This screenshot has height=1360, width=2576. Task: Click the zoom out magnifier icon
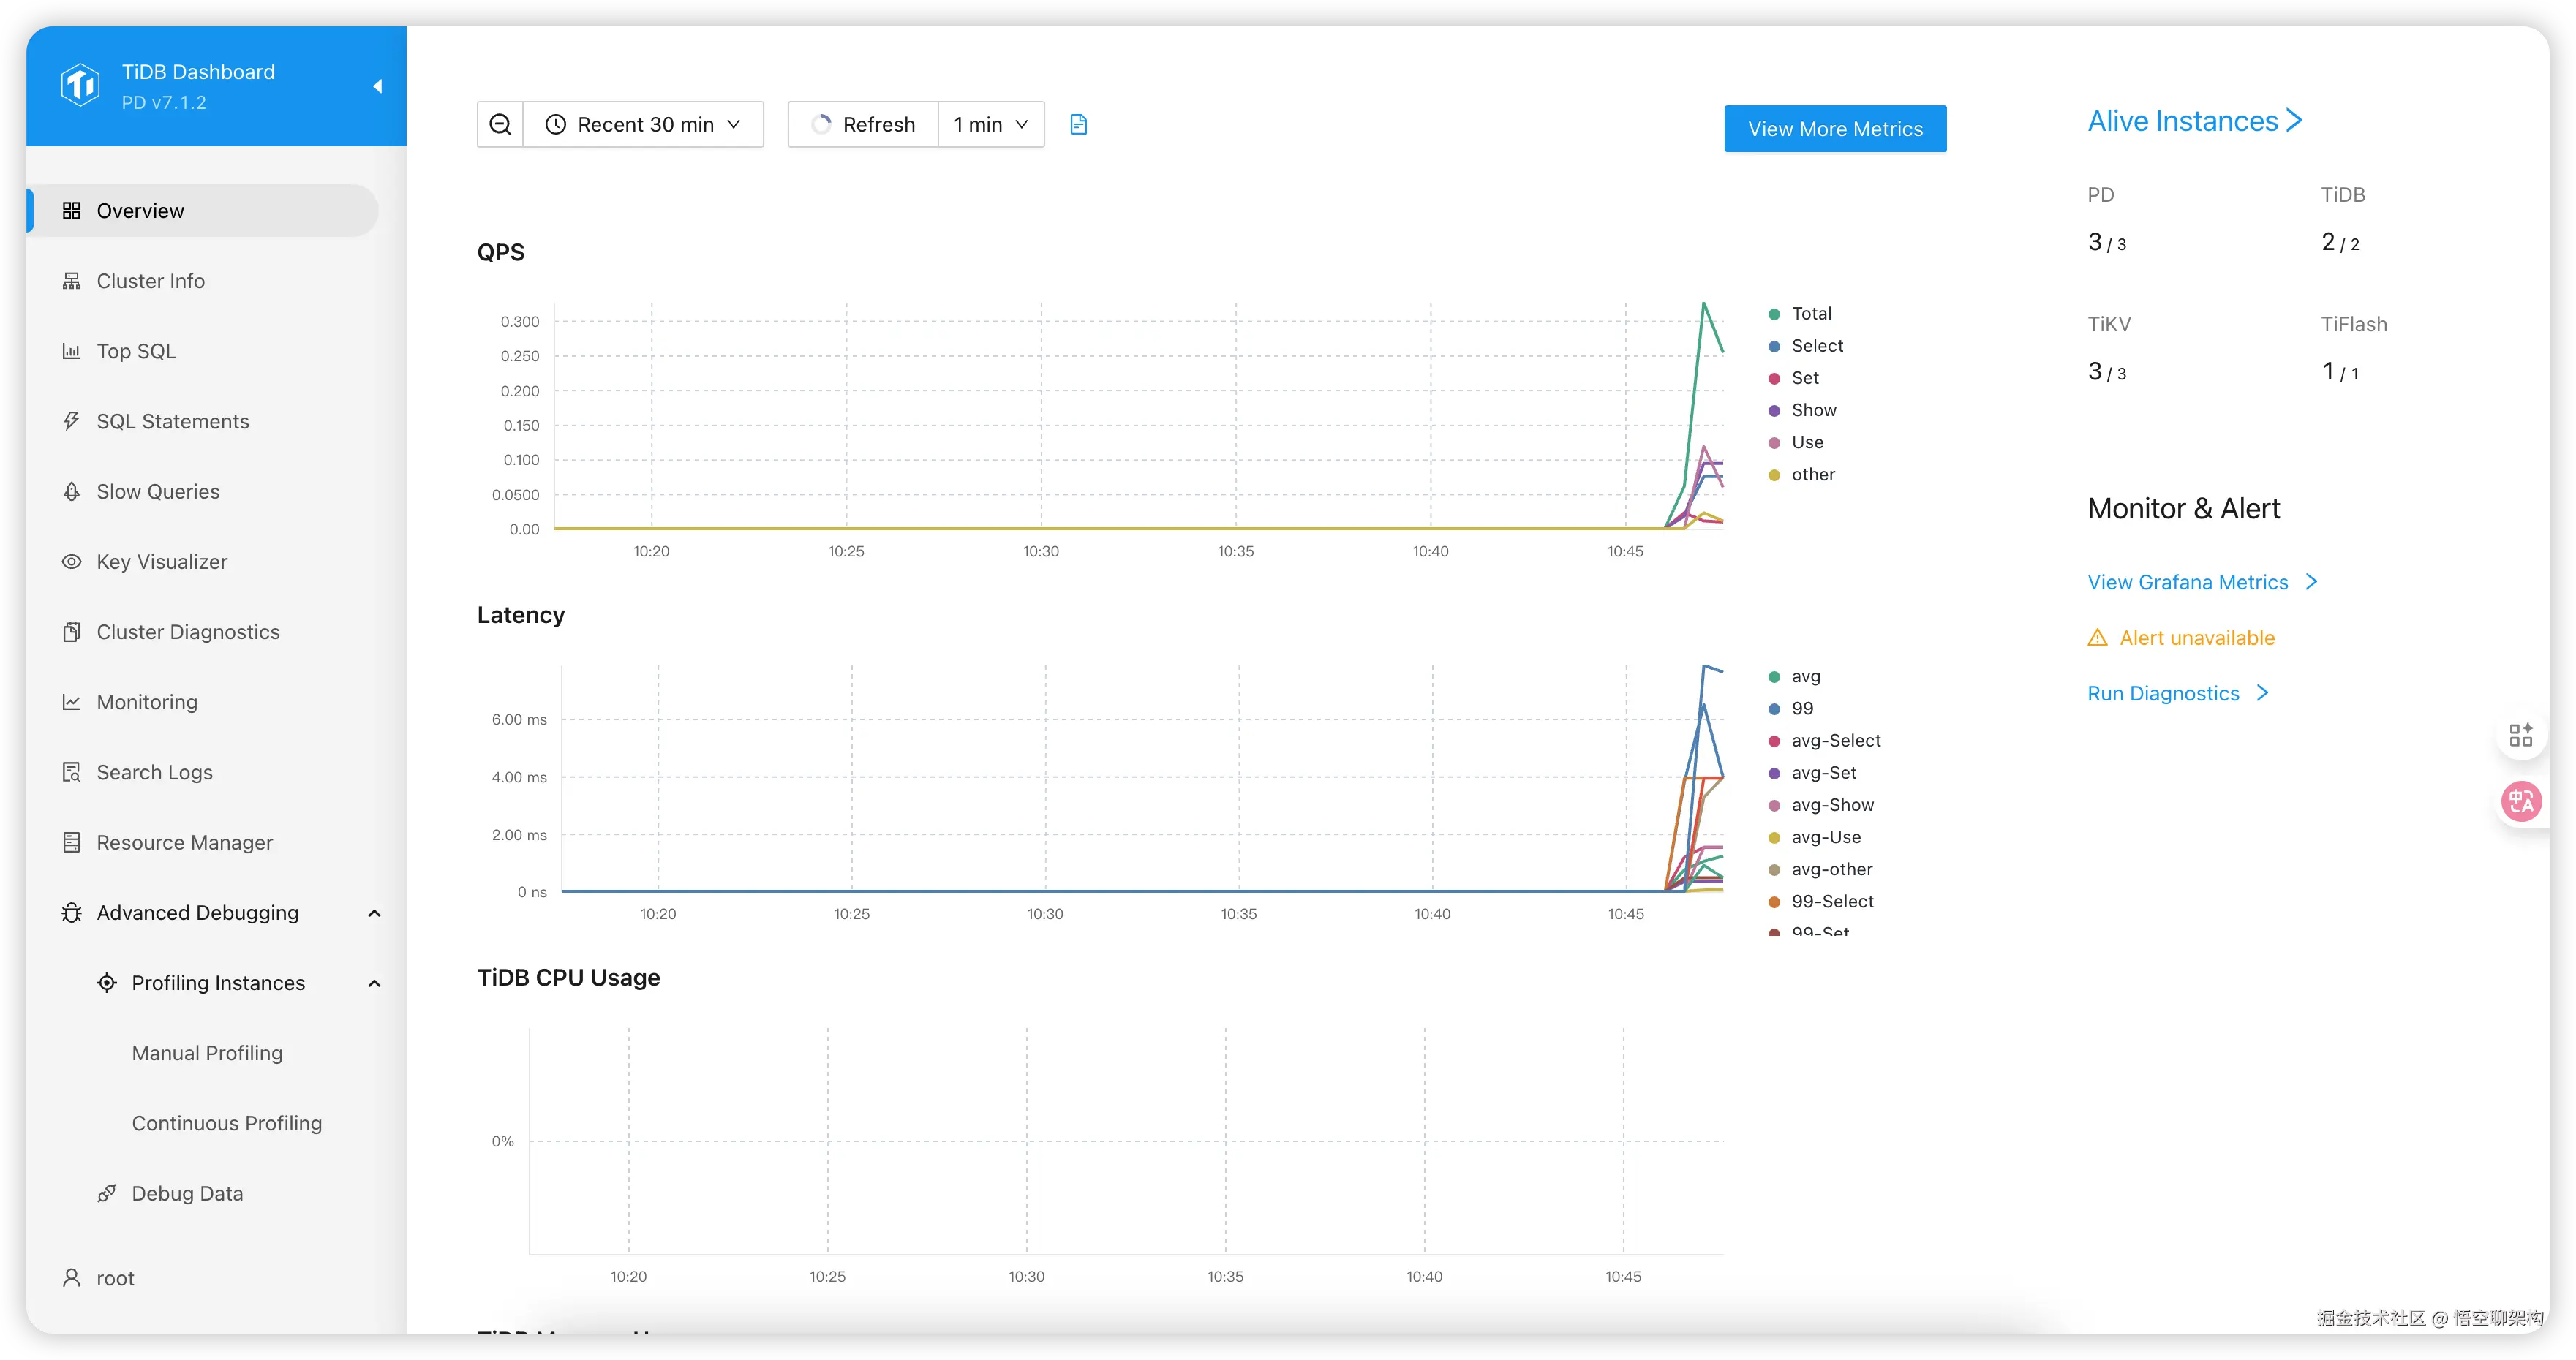(x=500, y=125)
